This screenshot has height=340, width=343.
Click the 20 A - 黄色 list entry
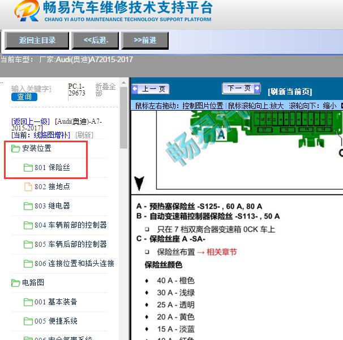coord(175,317)
